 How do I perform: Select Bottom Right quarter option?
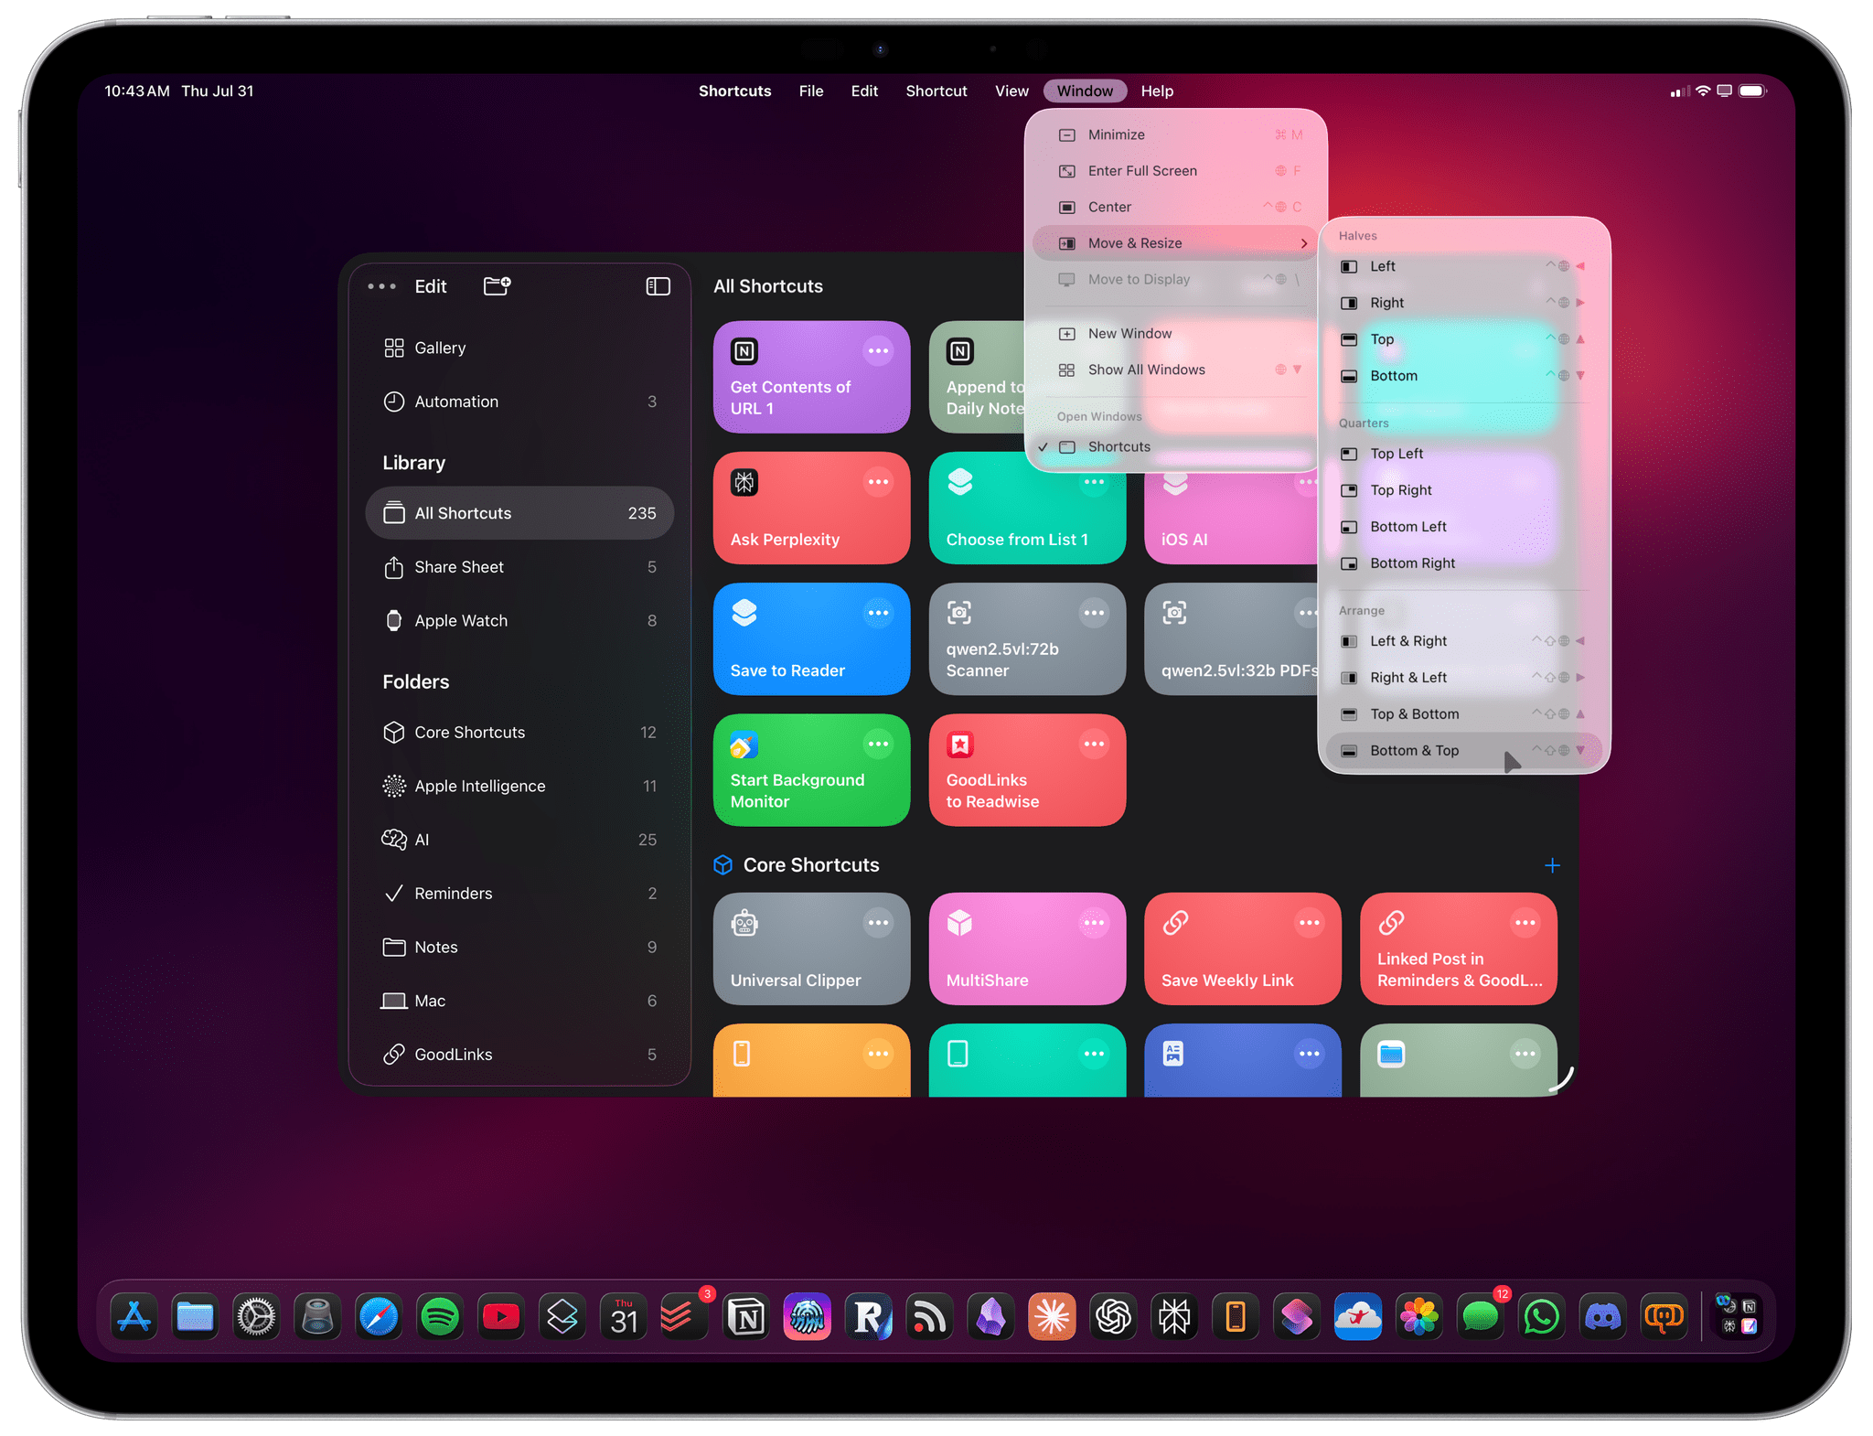tap(1464, 563)
